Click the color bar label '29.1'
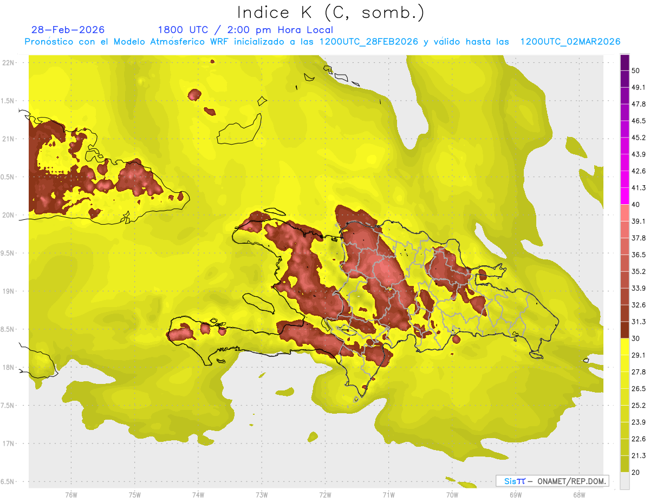 639,355
